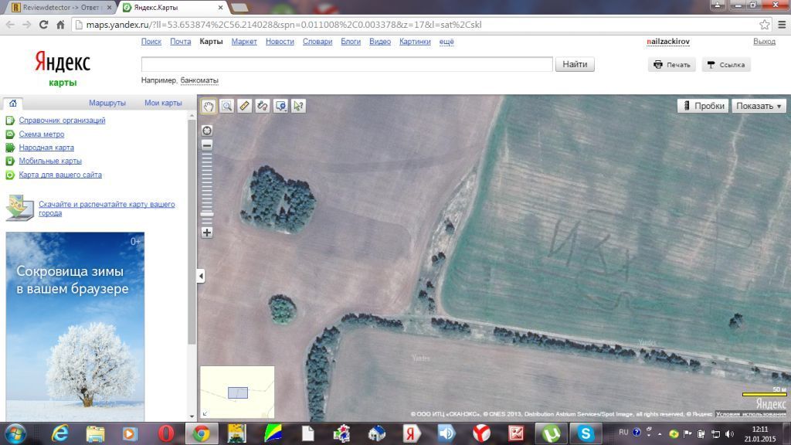Click the Печать print button
This screenshot has width=791, height=445.
(671, 65)
